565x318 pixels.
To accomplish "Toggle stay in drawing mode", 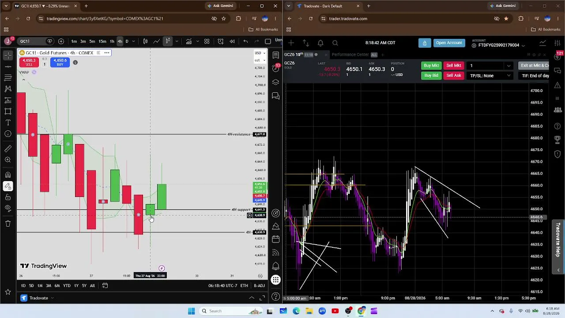I will click(x=8, y=186).
